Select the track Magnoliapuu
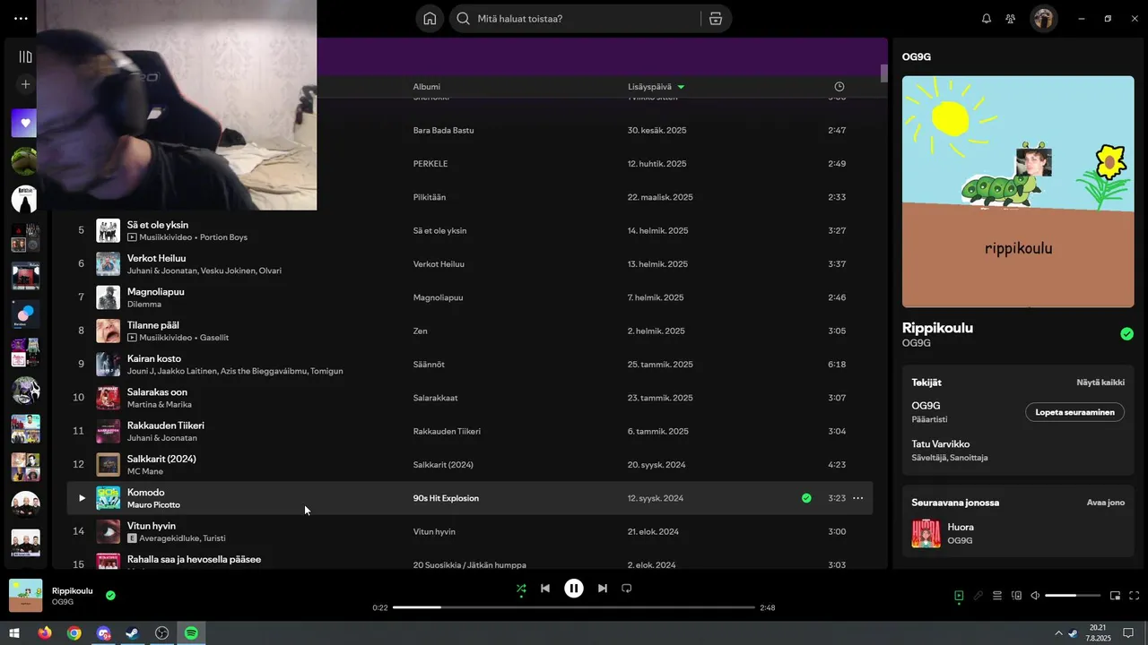Viewport: 1148px width, 645px height. pos(155,292)
